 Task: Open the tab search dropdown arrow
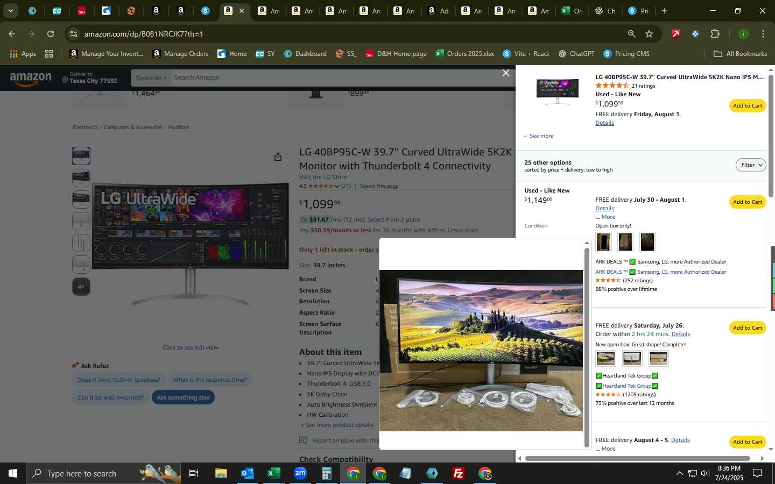coord(10,11)
